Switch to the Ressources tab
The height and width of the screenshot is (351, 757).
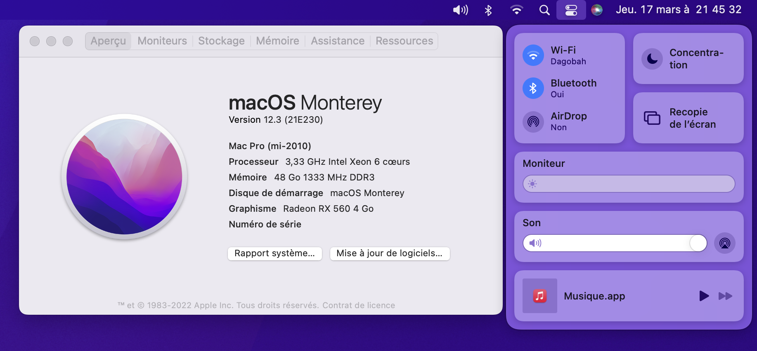405,41
